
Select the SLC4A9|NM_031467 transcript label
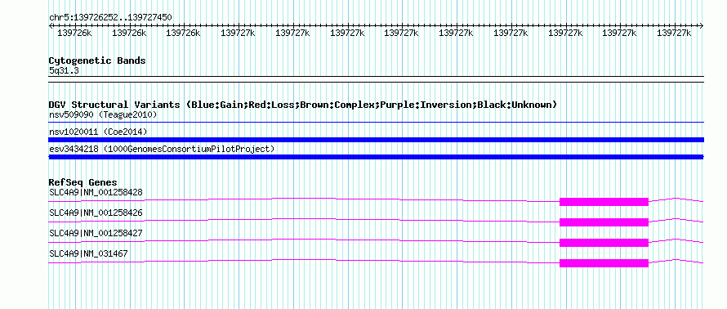tap(88, 253)
